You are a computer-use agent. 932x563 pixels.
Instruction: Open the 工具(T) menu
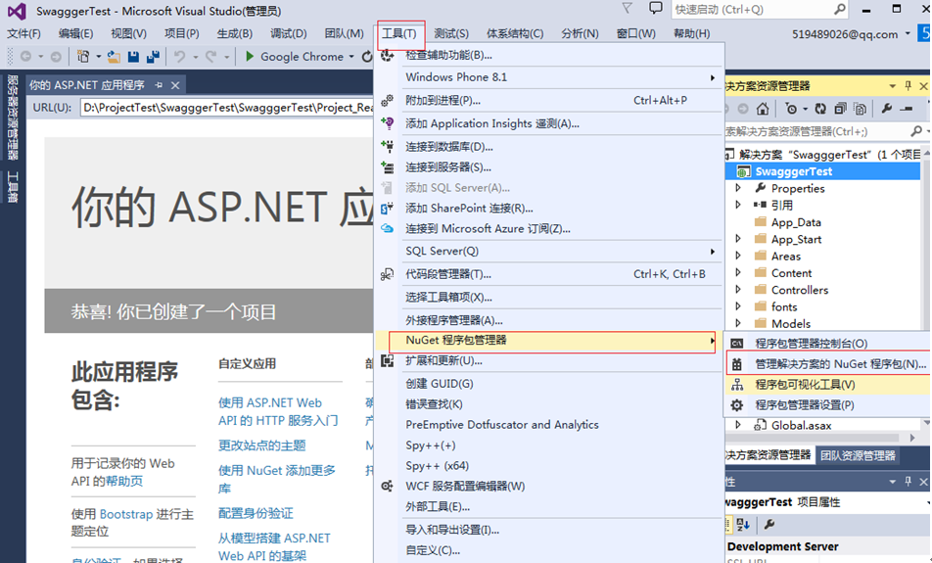398,33
